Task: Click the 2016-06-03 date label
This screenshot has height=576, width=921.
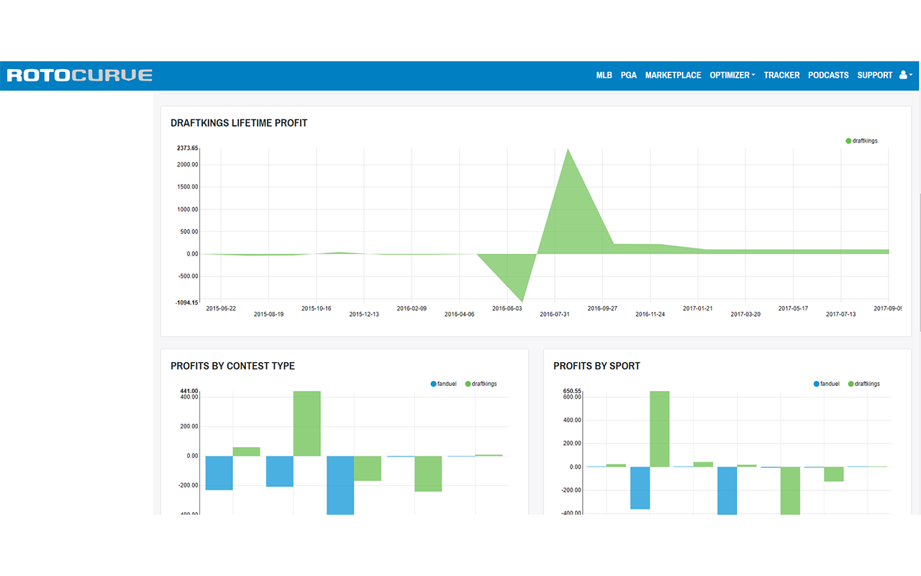Action: [507, 308]
